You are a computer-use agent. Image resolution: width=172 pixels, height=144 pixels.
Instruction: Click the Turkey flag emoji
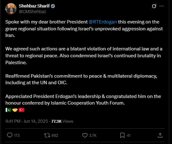pos(22,110)
